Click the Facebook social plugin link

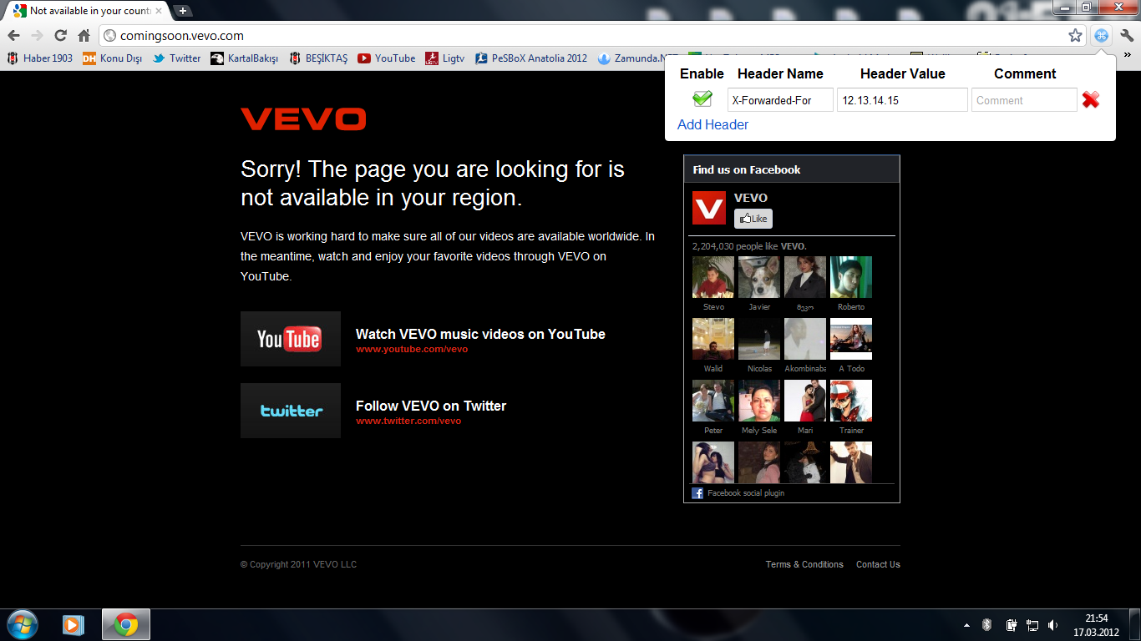(x=746, y=493)
